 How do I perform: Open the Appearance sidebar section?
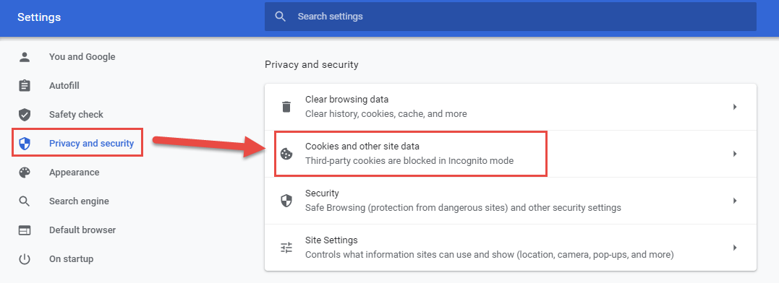pos(74,173)
